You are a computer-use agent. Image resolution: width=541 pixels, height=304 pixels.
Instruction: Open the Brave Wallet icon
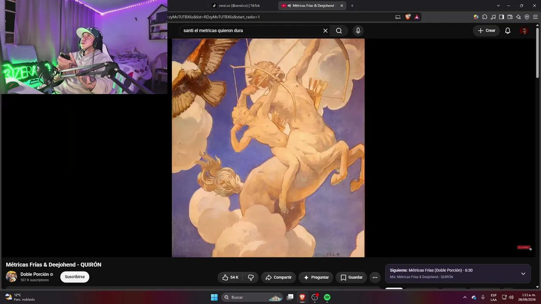[x=510, y=17]
